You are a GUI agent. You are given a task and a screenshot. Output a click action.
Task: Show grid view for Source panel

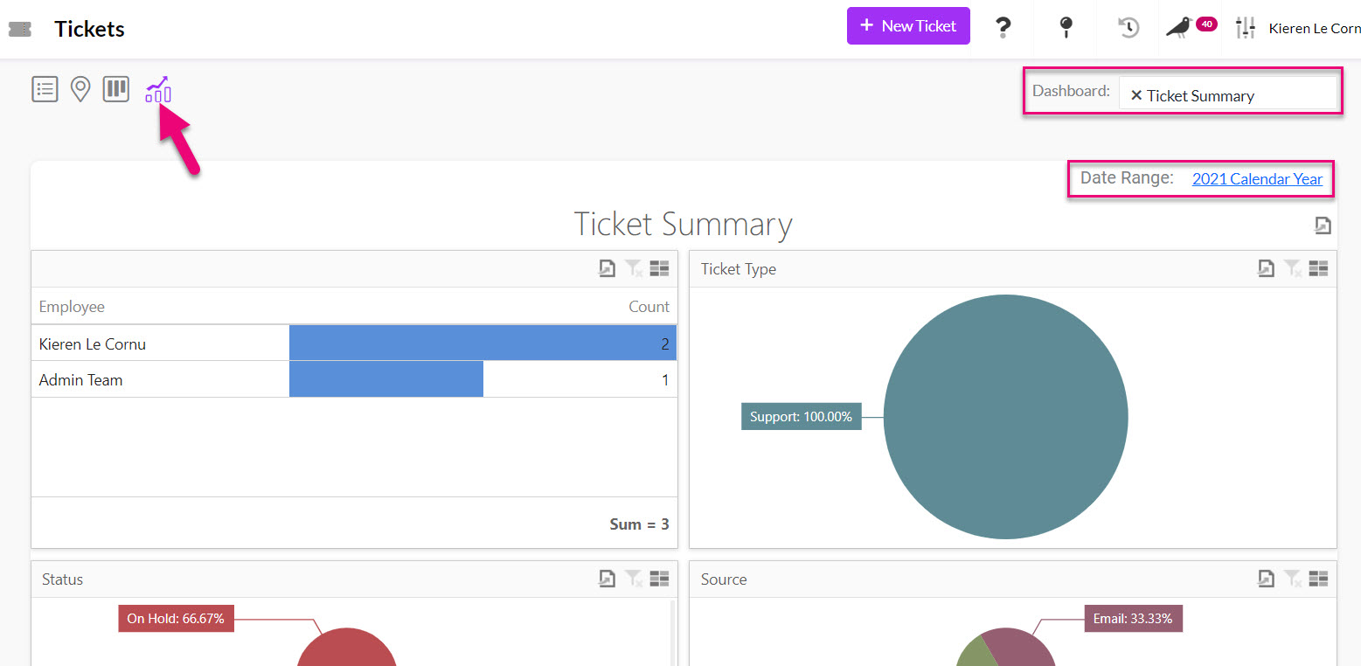(1319, 579)
